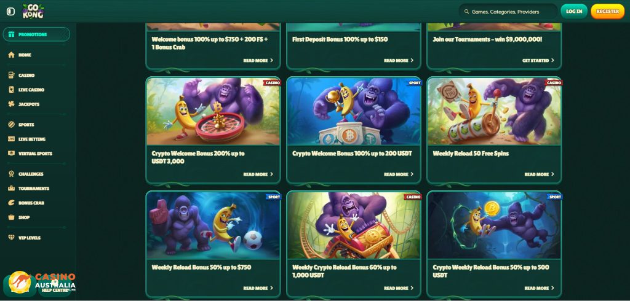Collapse the sidebar using the top-left toggle icon
This screenshot has height=301, width=630.
coord(11,12)
